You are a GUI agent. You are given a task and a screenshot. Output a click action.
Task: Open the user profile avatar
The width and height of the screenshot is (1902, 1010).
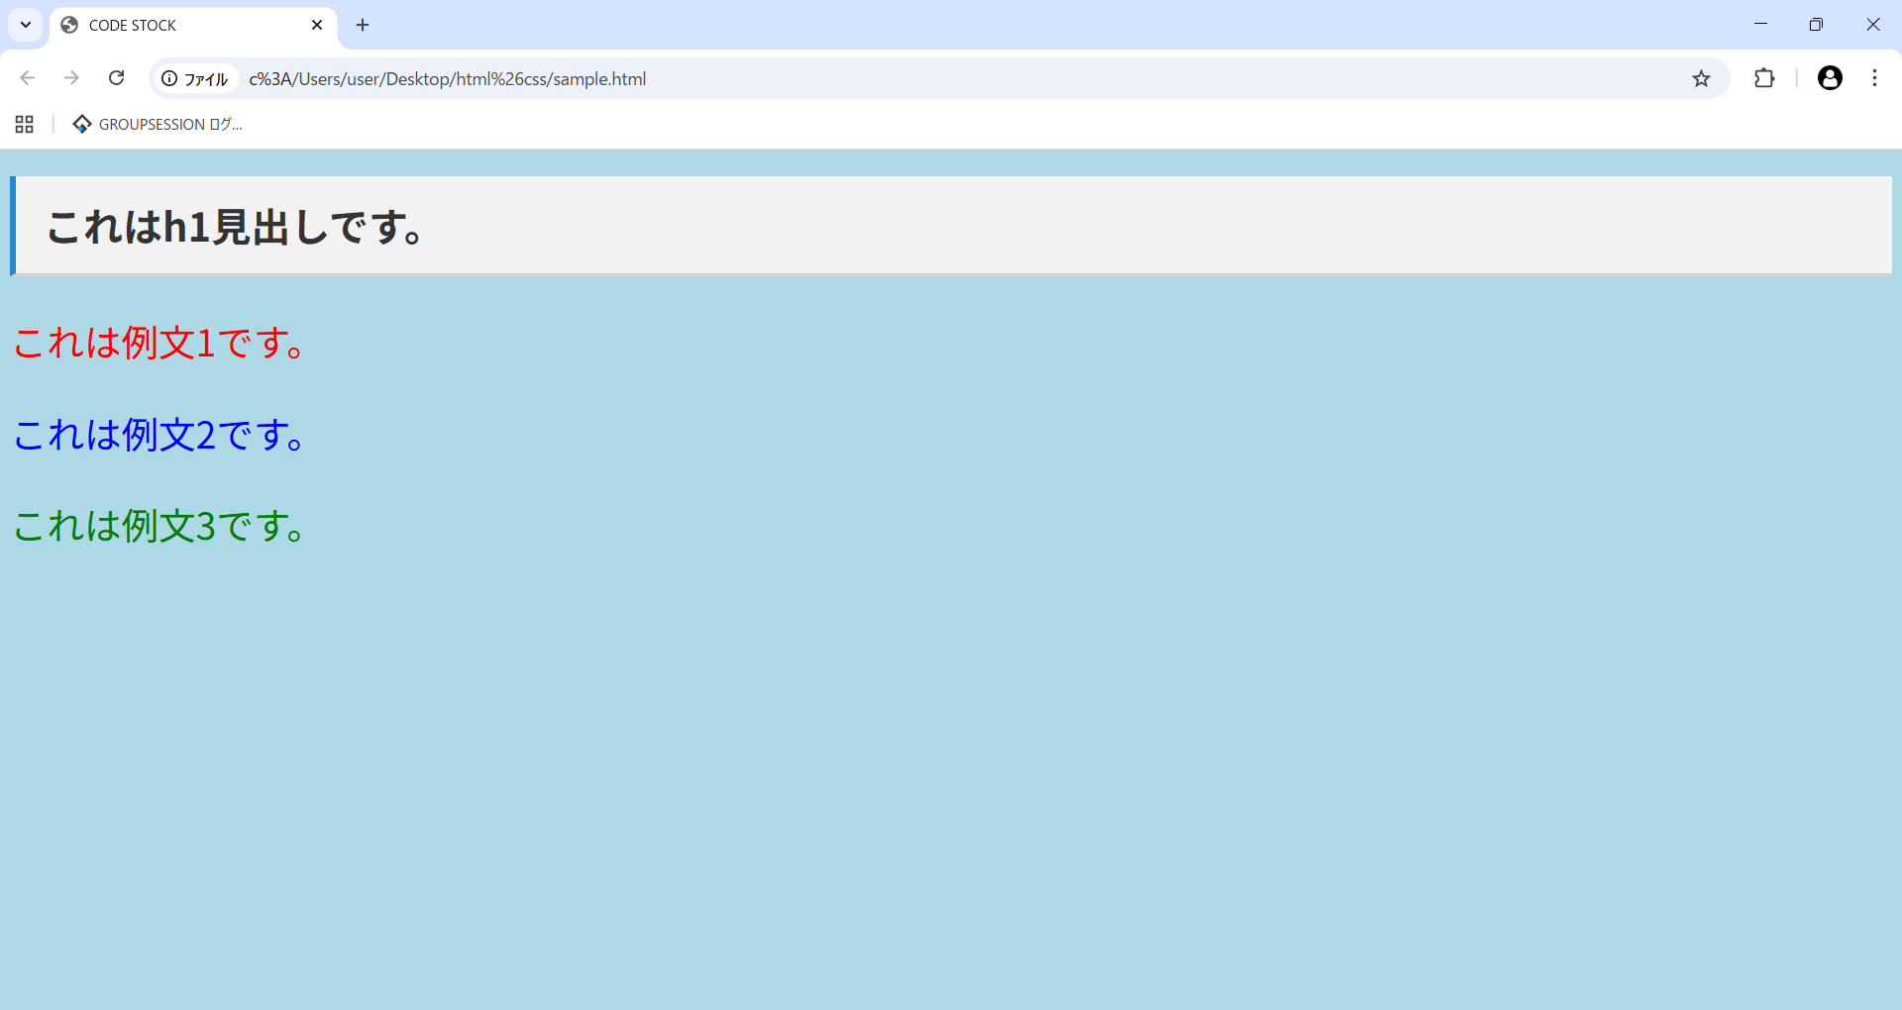(x=1830, y=78)
